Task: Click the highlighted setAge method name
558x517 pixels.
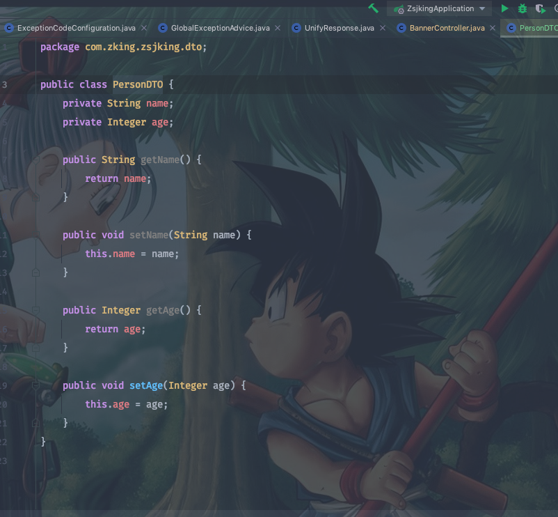Action: coord(146,385)
